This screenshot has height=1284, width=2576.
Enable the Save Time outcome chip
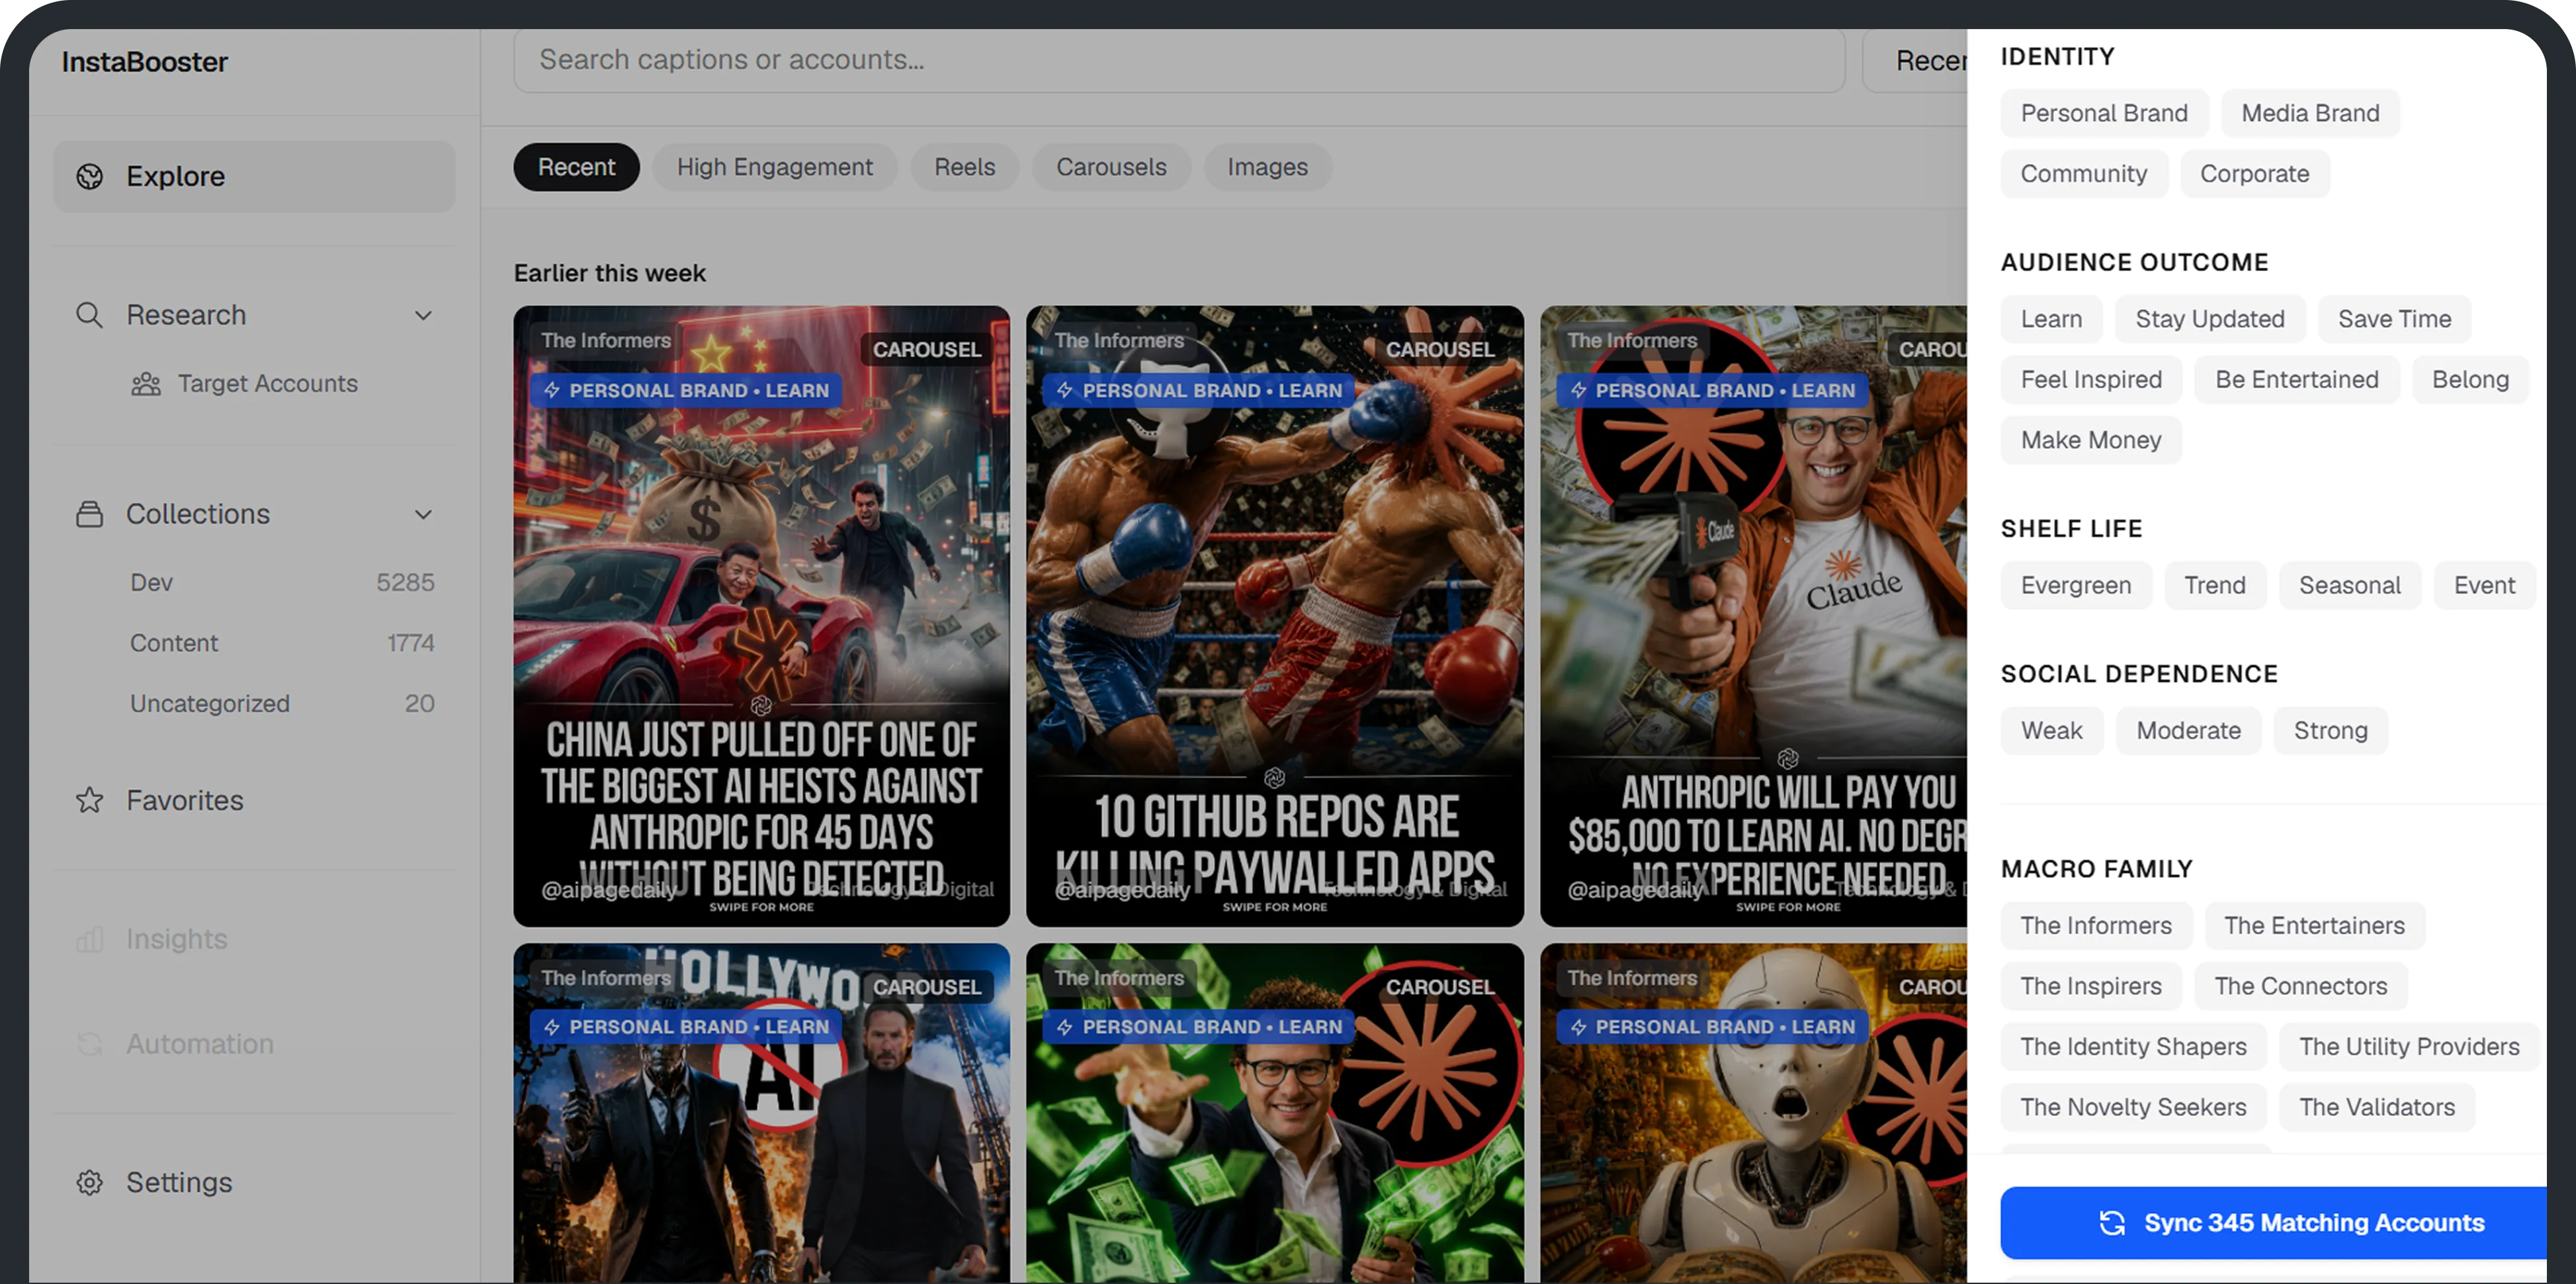pyautogui.click(x=2394, y=320)
